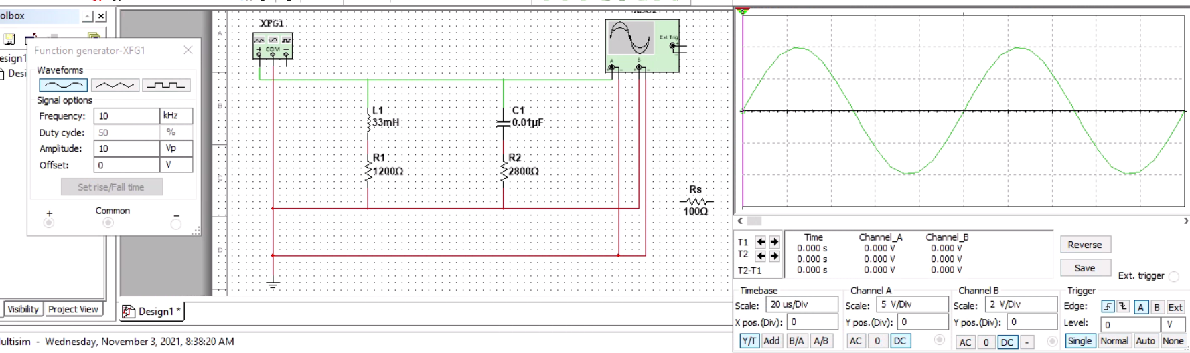The image size is (1190, 353).
Task: Open the offset unit V dropdown
Action: tap(177, 165)
